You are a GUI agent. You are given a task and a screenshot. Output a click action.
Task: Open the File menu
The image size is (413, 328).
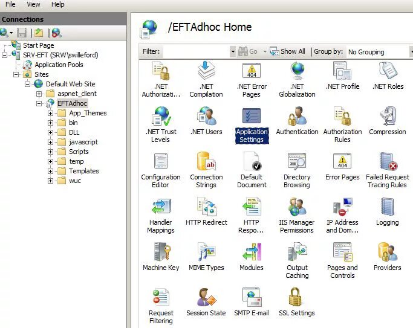click(x=10, y=4)
